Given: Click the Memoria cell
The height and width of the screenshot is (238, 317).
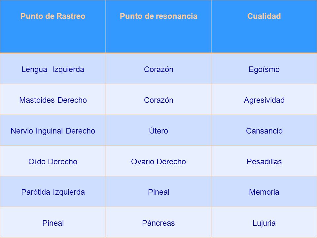Looking at the screenshot, I should [x=264, y=192].
